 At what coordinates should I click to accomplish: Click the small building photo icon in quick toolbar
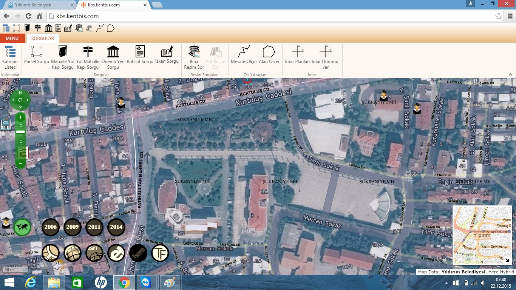79,28
